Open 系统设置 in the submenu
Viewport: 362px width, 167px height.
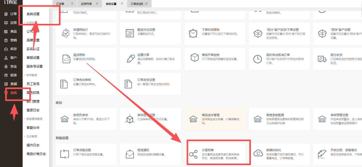(33, 14)
